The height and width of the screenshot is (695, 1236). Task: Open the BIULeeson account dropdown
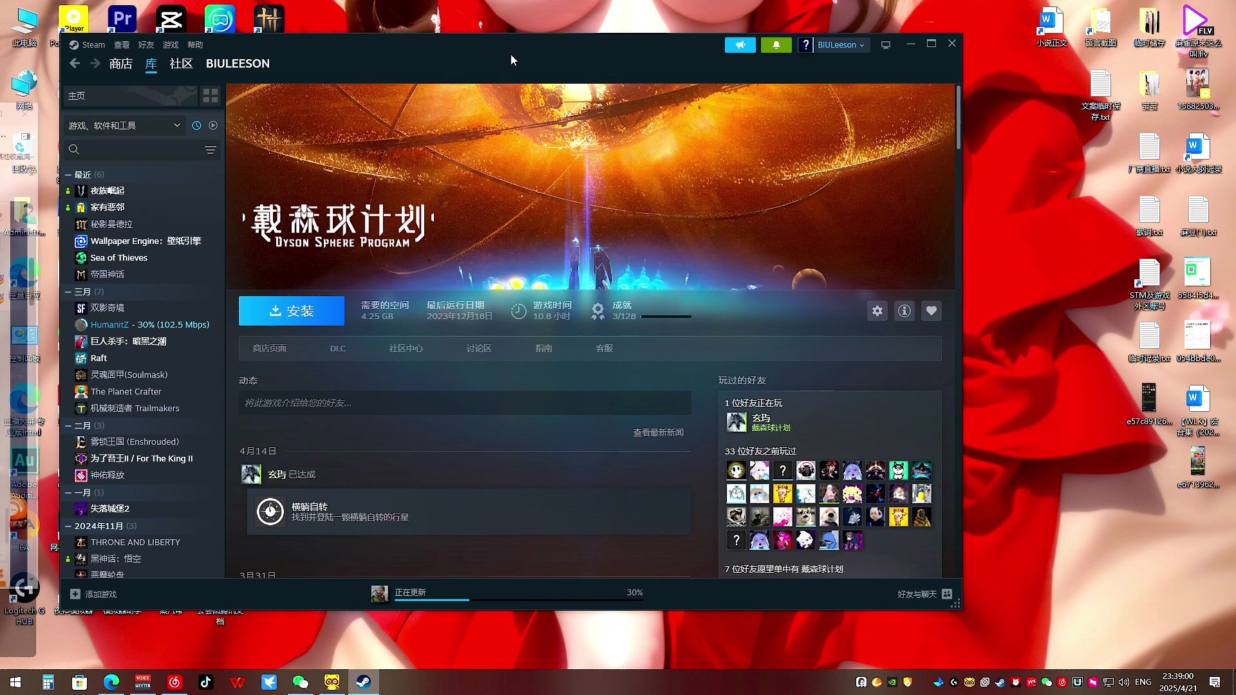pos(841,45)
